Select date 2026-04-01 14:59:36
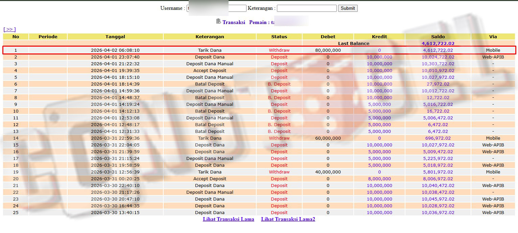Viewport: 518px width, 233px height. pyautogui.click(x=115, y=91)
